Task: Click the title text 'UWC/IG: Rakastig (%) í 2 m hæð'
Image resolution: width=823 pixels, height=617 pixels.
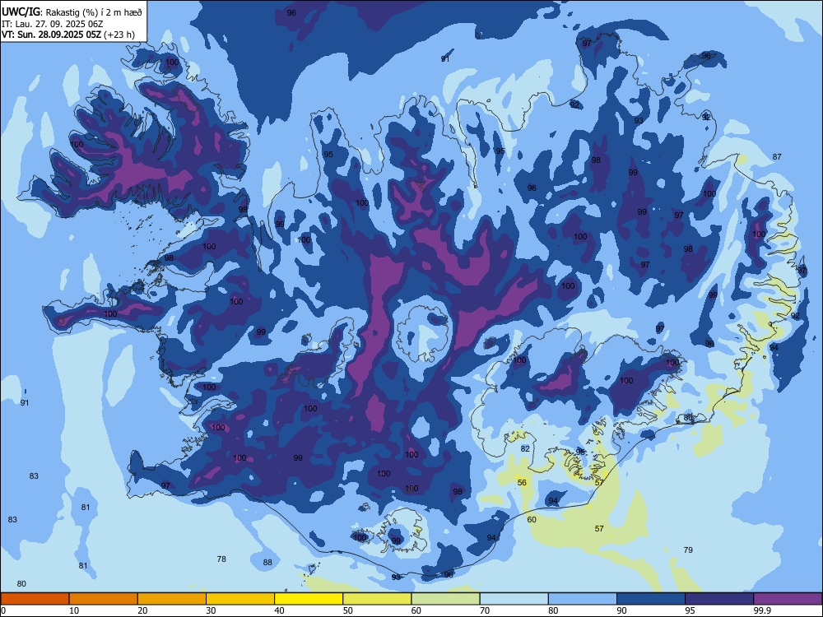Action: pos(72,12)
